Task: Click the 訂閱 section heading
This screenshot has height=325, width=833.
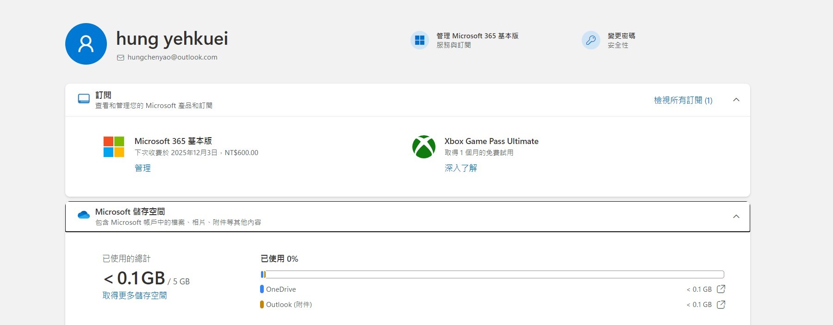Action: point(103,95)
